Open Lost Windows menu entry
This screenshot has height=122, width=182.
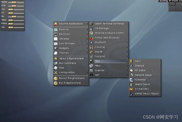pos(71,44)
